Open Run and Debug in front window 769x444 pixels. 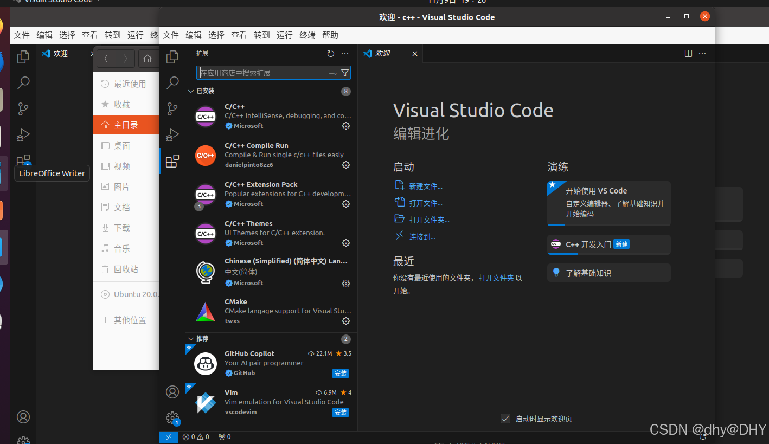tap(172, 134)
